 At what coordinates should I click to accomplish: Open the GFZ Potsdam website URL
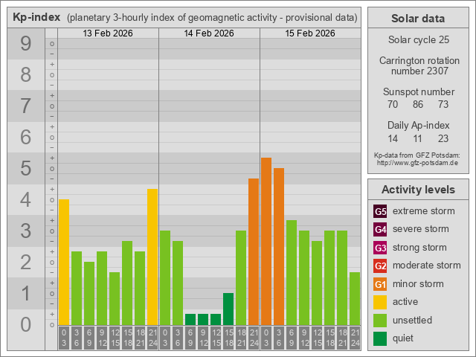click(x=417, y=163)
